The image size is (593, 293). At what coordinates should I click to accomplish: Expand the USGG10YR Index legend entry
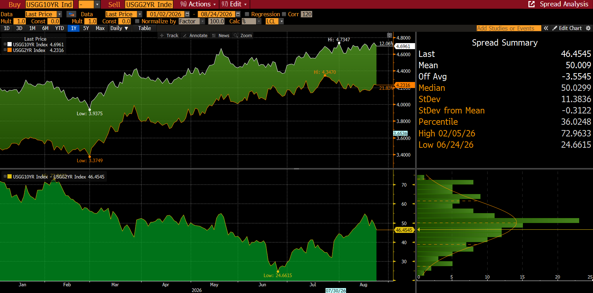click(x=5, y=45)
